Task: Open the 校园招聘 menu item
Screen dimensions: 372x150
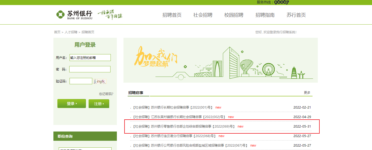Action: point(234,15)
